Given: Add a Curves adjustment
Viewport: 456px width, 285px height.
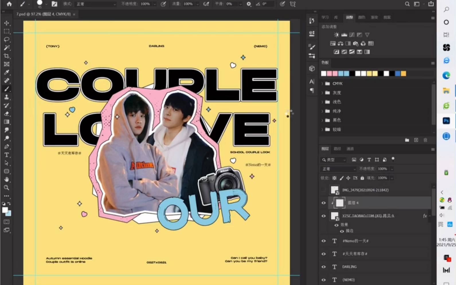Looking at the screenshot, I should tap(352, 35).
